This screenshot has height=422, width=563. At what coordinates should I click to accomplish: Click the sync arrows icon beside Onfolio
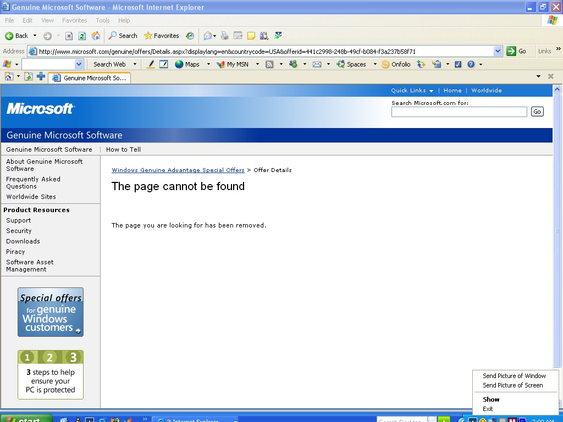coord(421,64)
